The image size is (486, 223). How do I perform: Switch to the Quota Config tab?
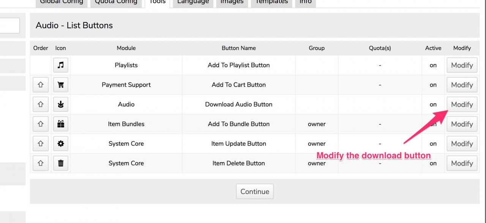pos(116,2)
